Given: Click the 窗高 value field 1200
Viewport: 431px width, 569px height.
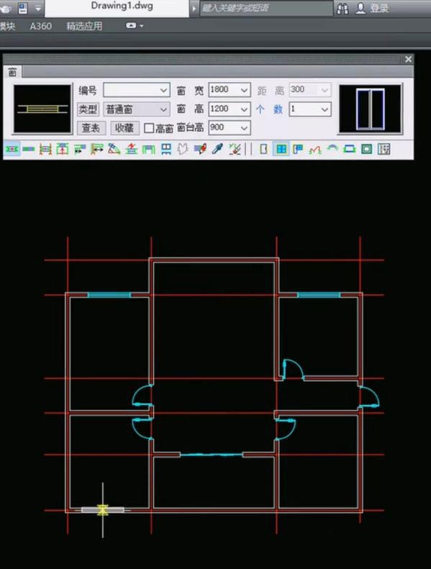Looking at the screenshot, I should (x=224, y=109).
